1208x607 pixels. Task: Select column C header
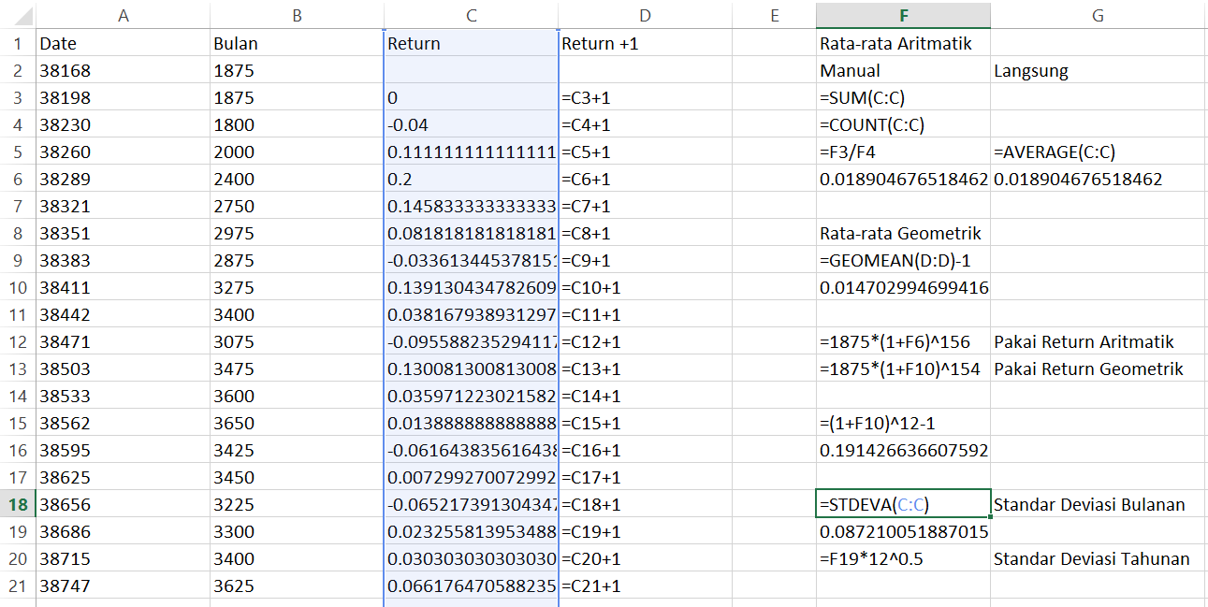471,15
